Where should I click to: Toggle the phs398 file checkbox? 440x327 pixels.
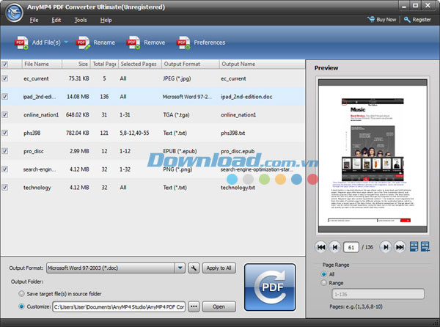coord(6,133)
